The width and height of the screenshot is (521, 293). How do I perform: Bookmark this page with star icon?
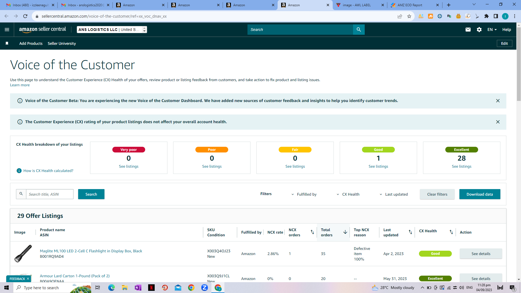[409, 16]
